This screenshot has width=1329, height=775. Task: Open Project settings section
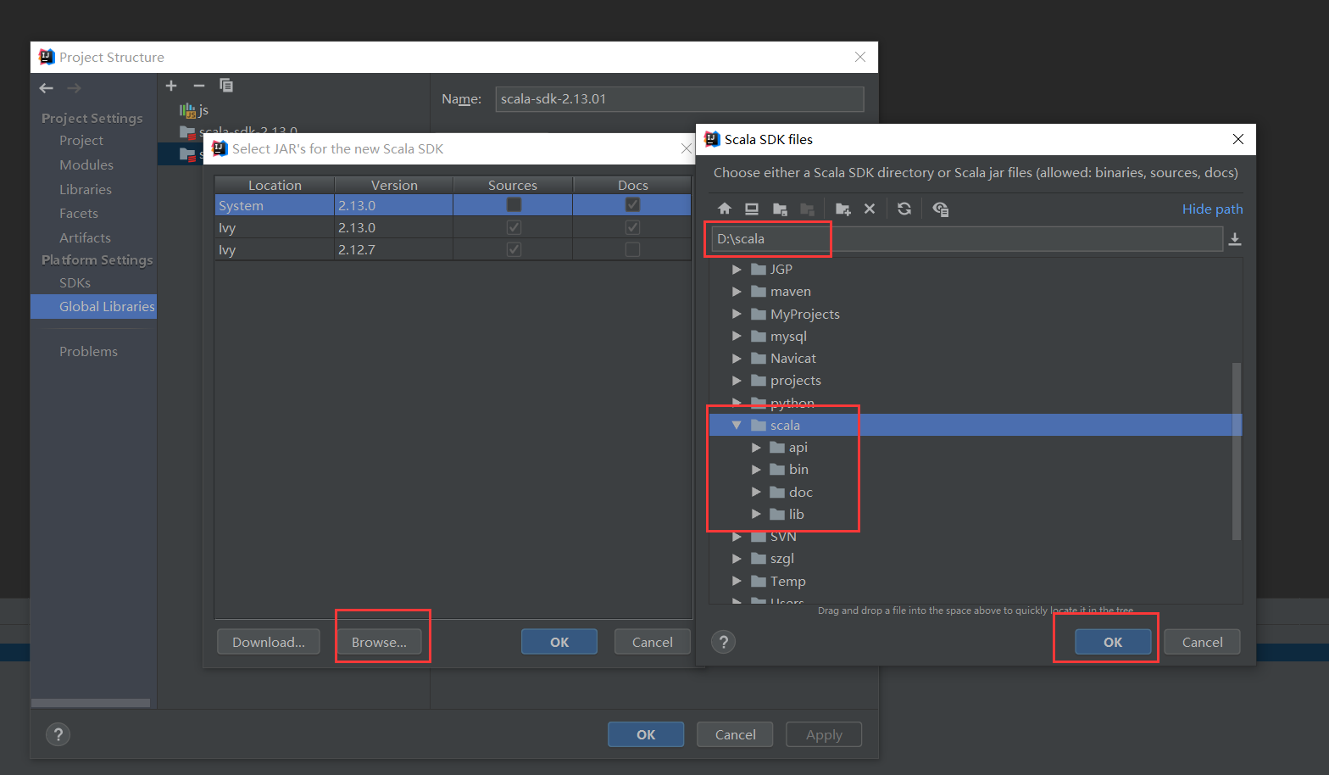pyautogui.click(x=81, y=141)
